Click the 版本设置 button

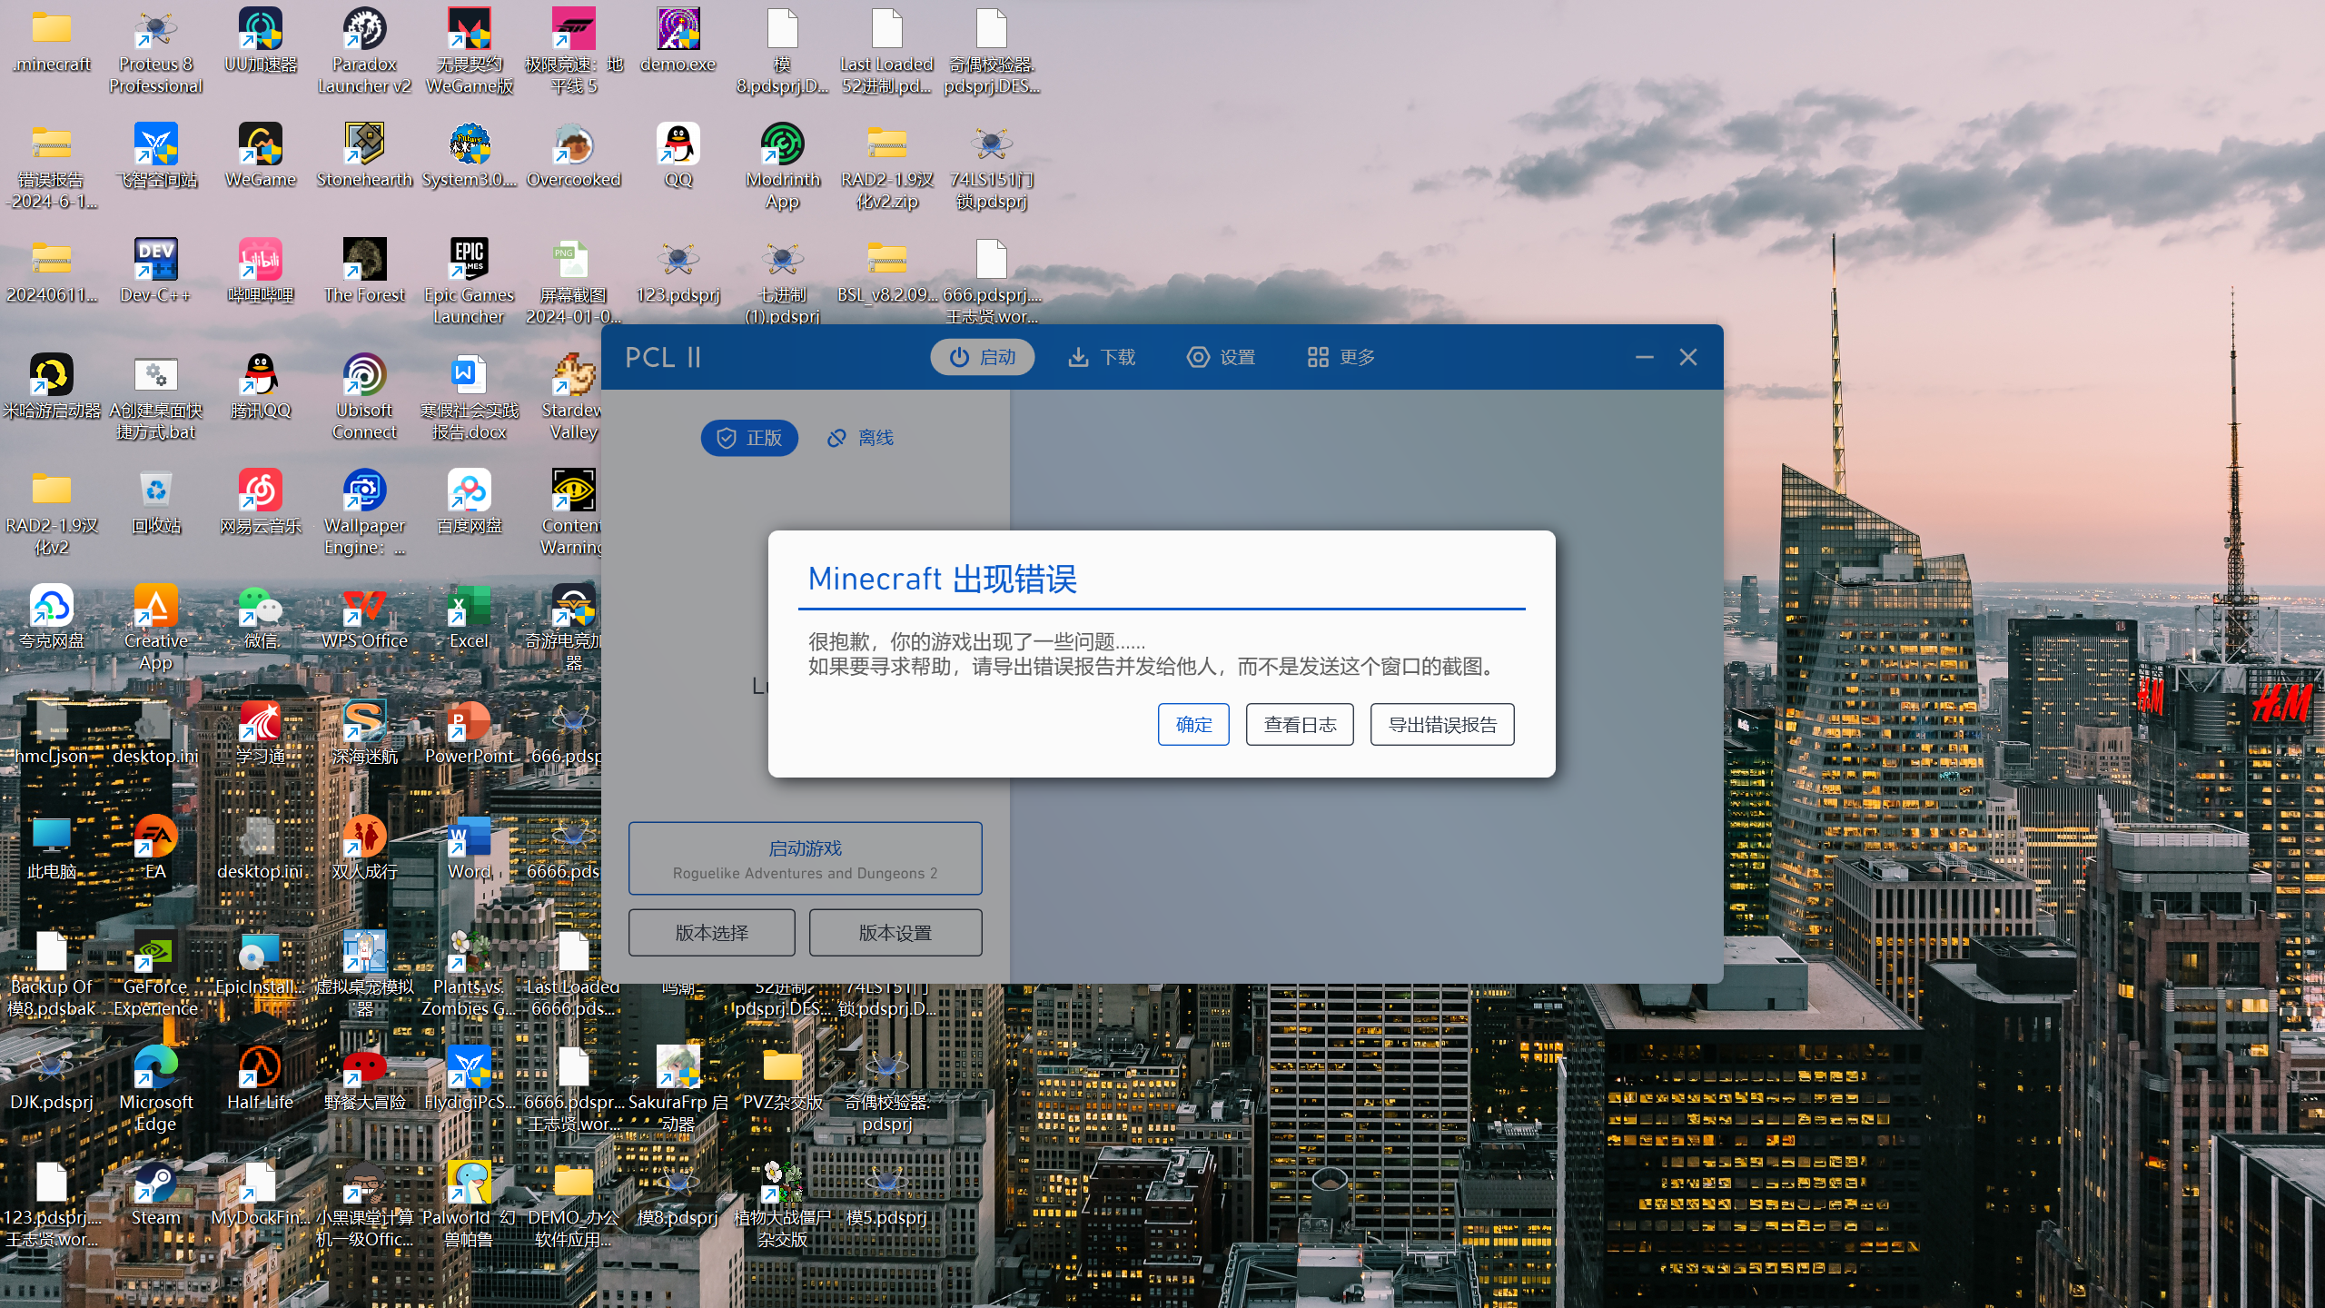(895, 932)
